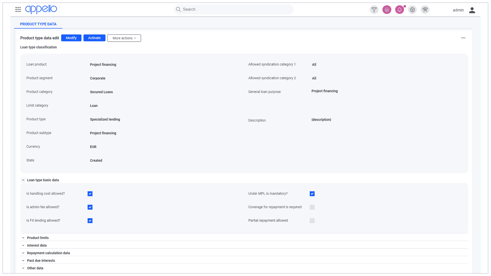
Task: Toggle Is handling cost allowed checkbox
Action: 90,193
